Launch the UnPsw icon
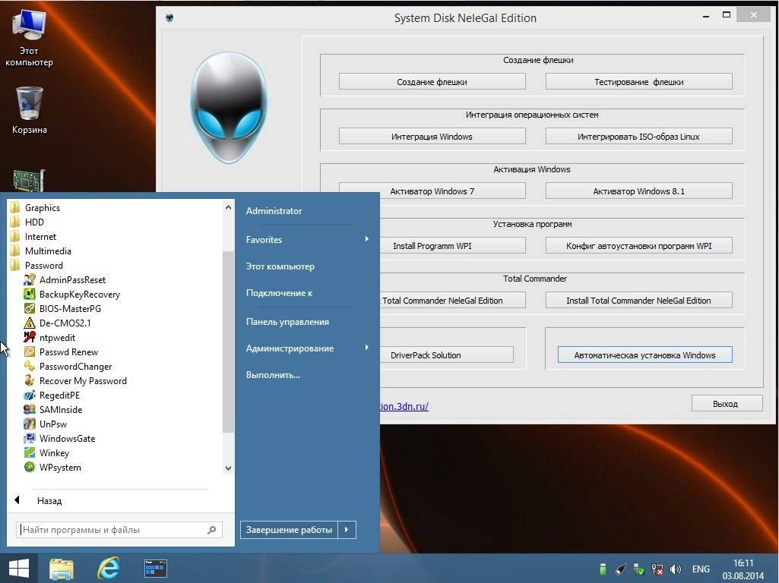 point(30,424)
